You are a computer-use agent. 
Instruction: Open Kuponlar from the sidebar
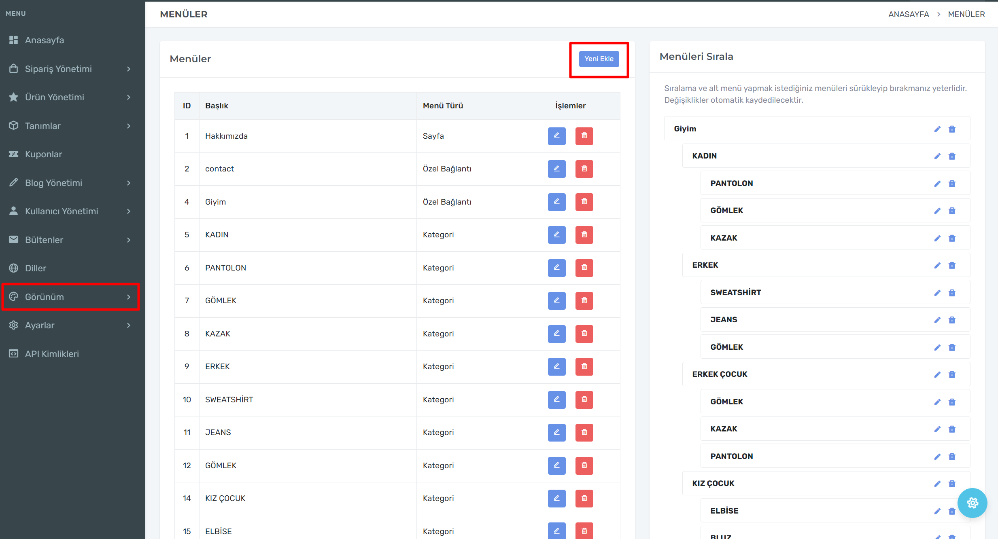[x=44, y=154]
